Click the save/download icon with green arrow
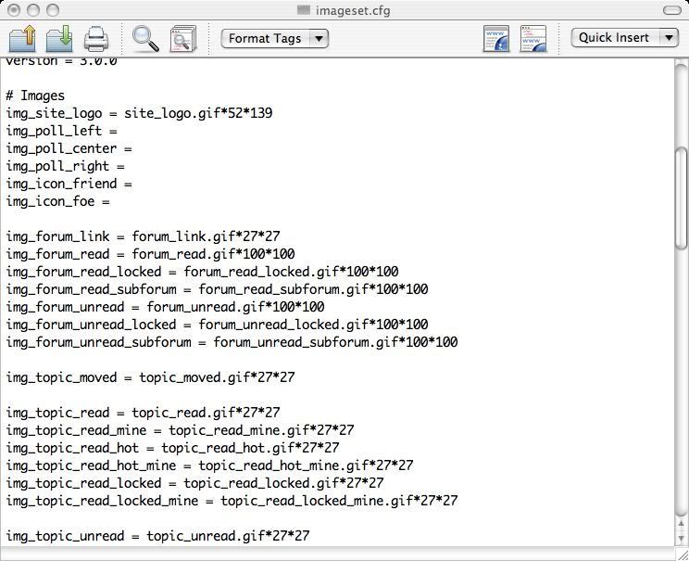 click(x=60, y=39)
